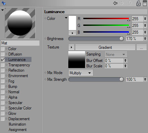Enable the Glow channel checkbox
This screenshot has height=133, width=148.
pyautogui.click(x=3, y=113)
